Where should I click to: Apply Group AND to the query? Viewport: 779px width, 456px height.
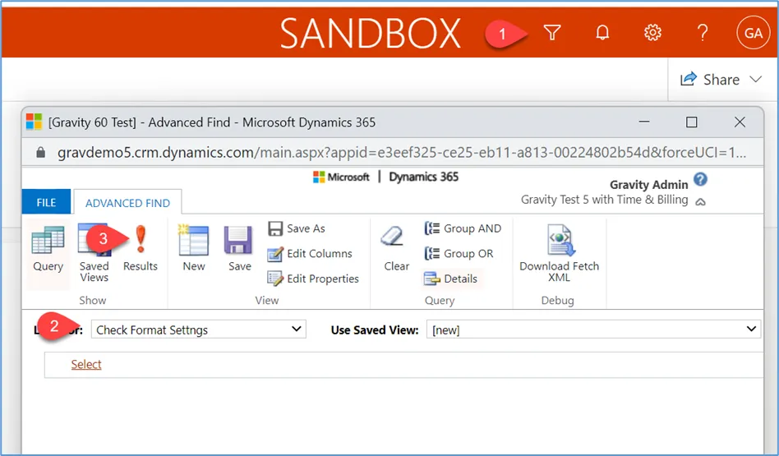pyautogui.click(x=463, y=228)
